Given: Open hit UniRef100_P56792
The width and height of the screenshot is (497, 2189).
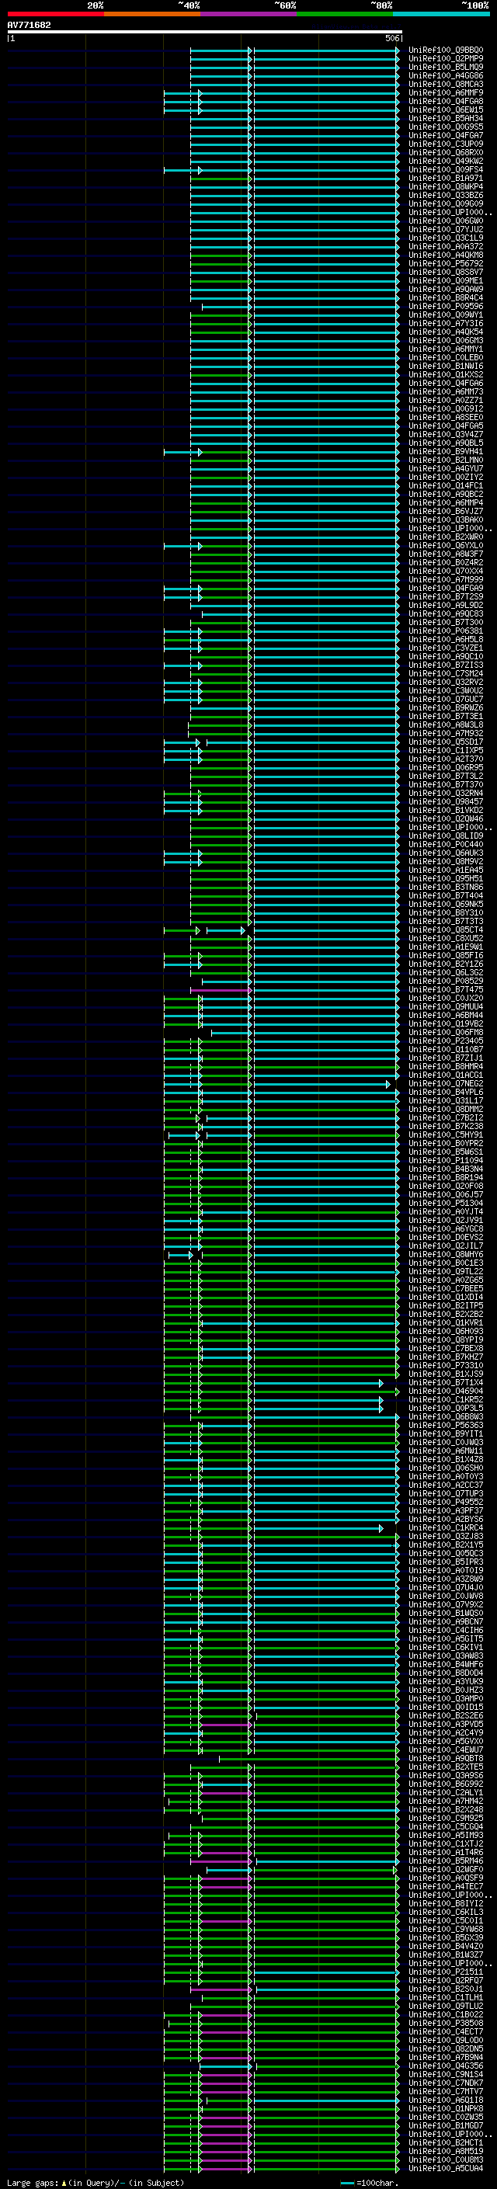Looking at the screenshot, I should pyautogui.click(x=446, y=263).
